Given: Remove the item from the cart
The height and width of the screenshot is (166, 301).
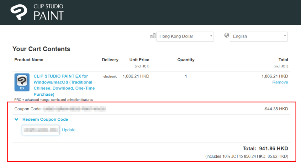Looking at the screenshot, I should [x=280, y=82].
